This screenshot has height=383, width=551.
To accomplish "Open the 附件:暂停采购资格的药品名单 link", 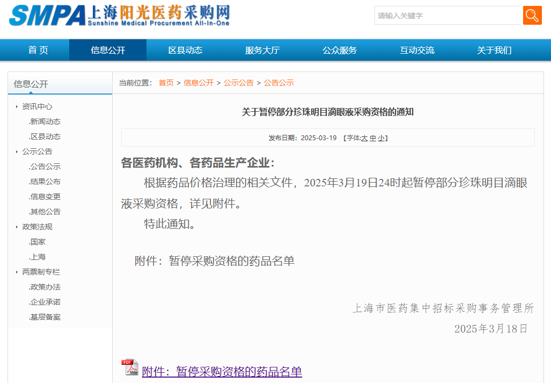I will coord(222,372).
